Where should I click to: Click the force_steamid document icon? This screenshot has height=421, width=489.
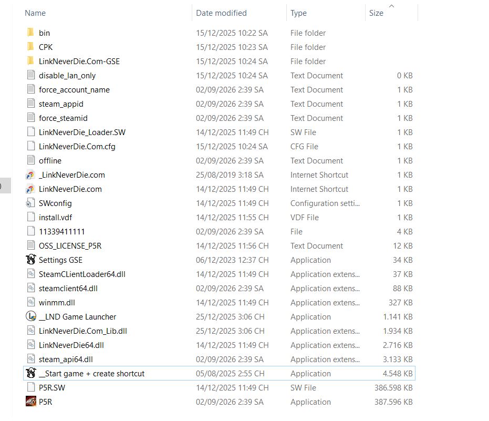point(30,118)
